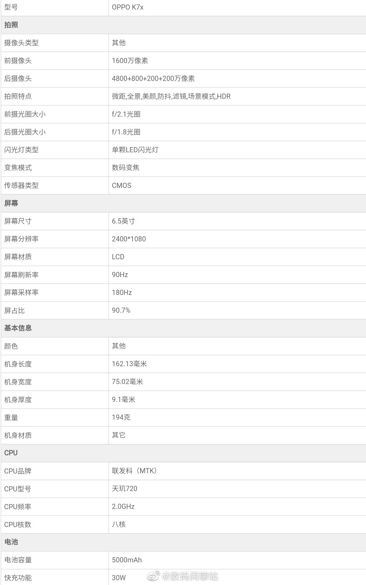
Task: Click the '屏幕分辨率' label
Action: [x=21, y=239]
